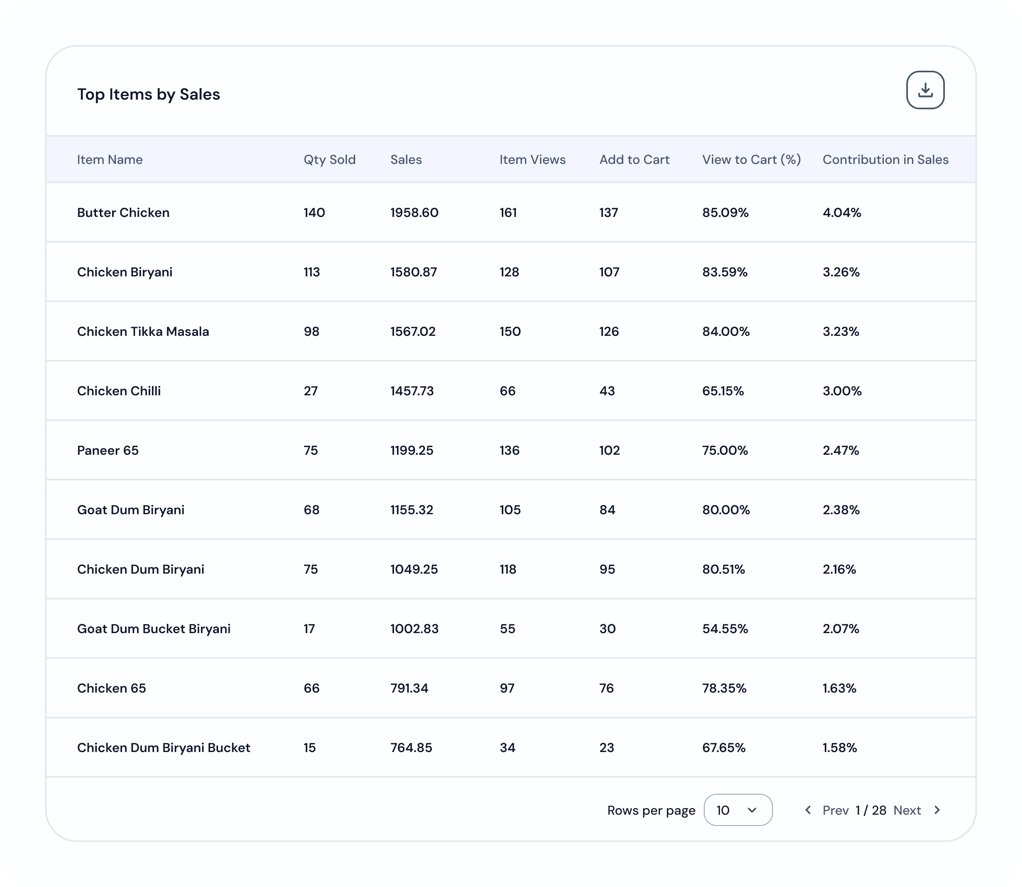Go to the next page using right chevron

tap(936, 810)
